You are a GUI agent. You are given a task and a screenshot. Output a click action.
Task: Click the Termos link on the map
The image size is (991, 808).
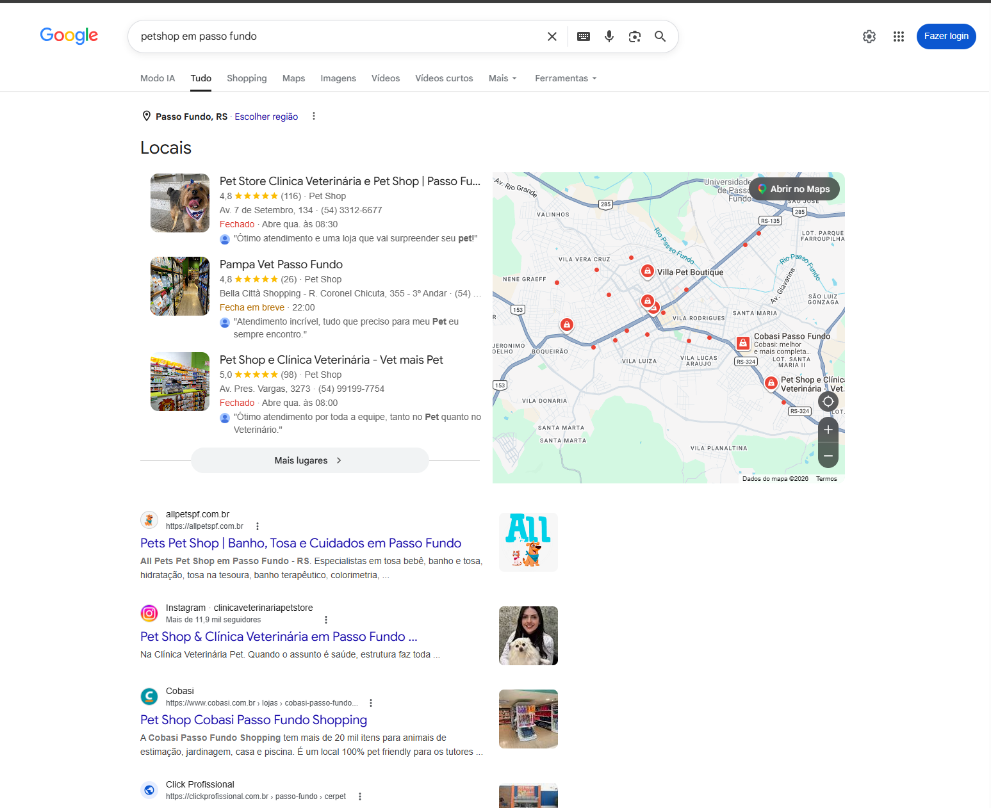point(826,479)
